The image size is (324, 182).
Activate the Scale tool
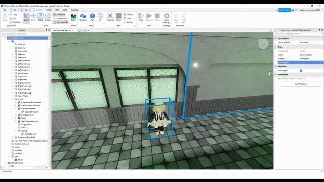coord(40,17)
